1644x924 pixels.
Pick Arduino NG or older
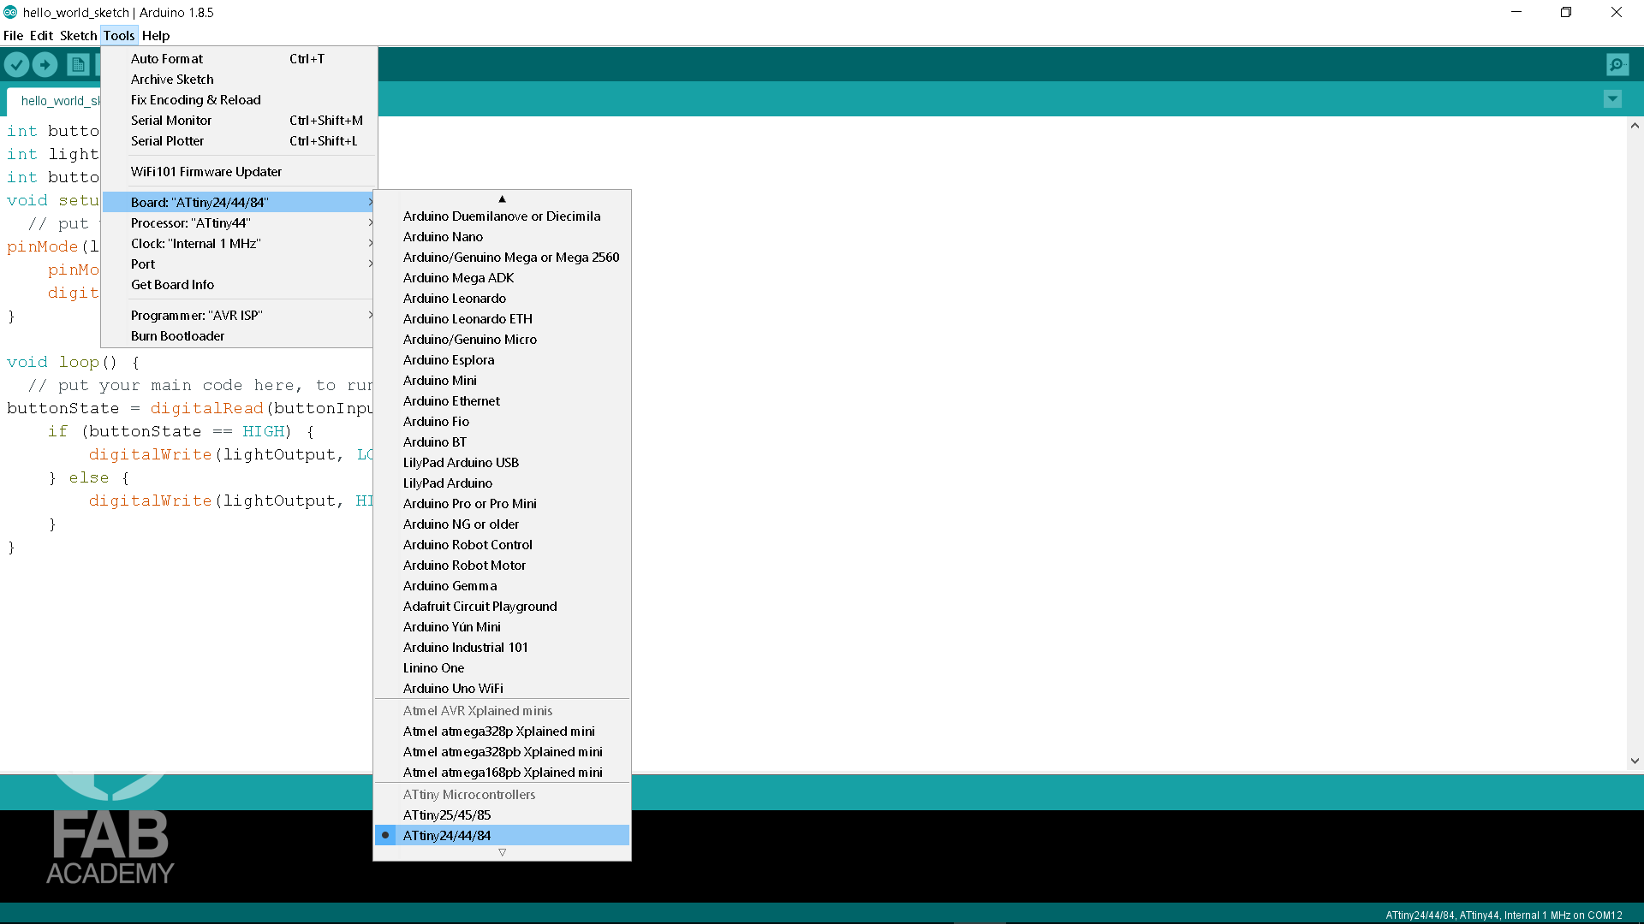pos(502,524)
